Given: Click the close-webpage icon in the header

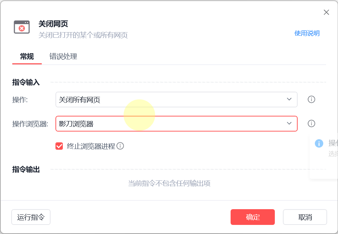Looking at the screenshot, I should click(x=22, y=27).
